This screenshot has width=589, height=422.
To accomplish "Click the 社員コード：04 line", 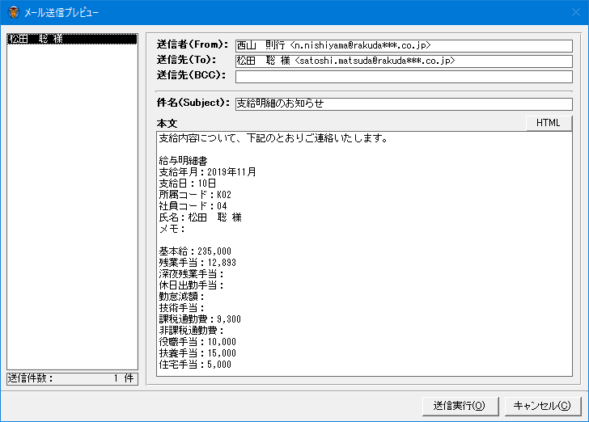I will [193, 205].
